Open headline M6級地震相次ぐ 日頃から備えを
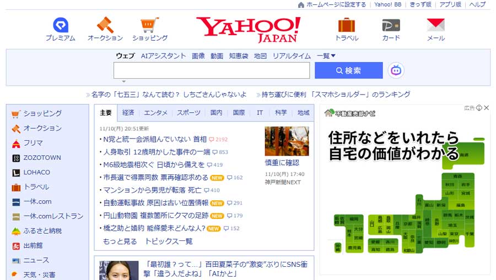The image size is (496, 280). pyautogui.click(x=154, y=165)
